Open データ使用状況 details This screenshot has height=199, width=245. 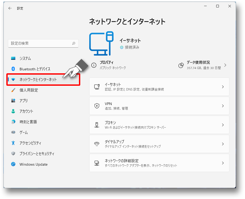click(x=203, y=65)
